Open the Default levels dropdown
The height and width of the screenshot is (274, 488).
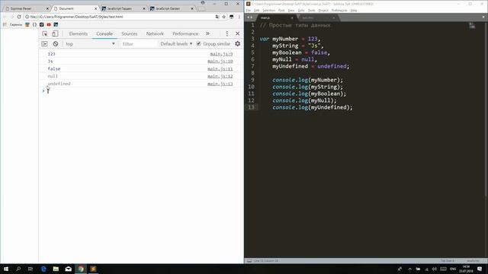click(176, 44)
